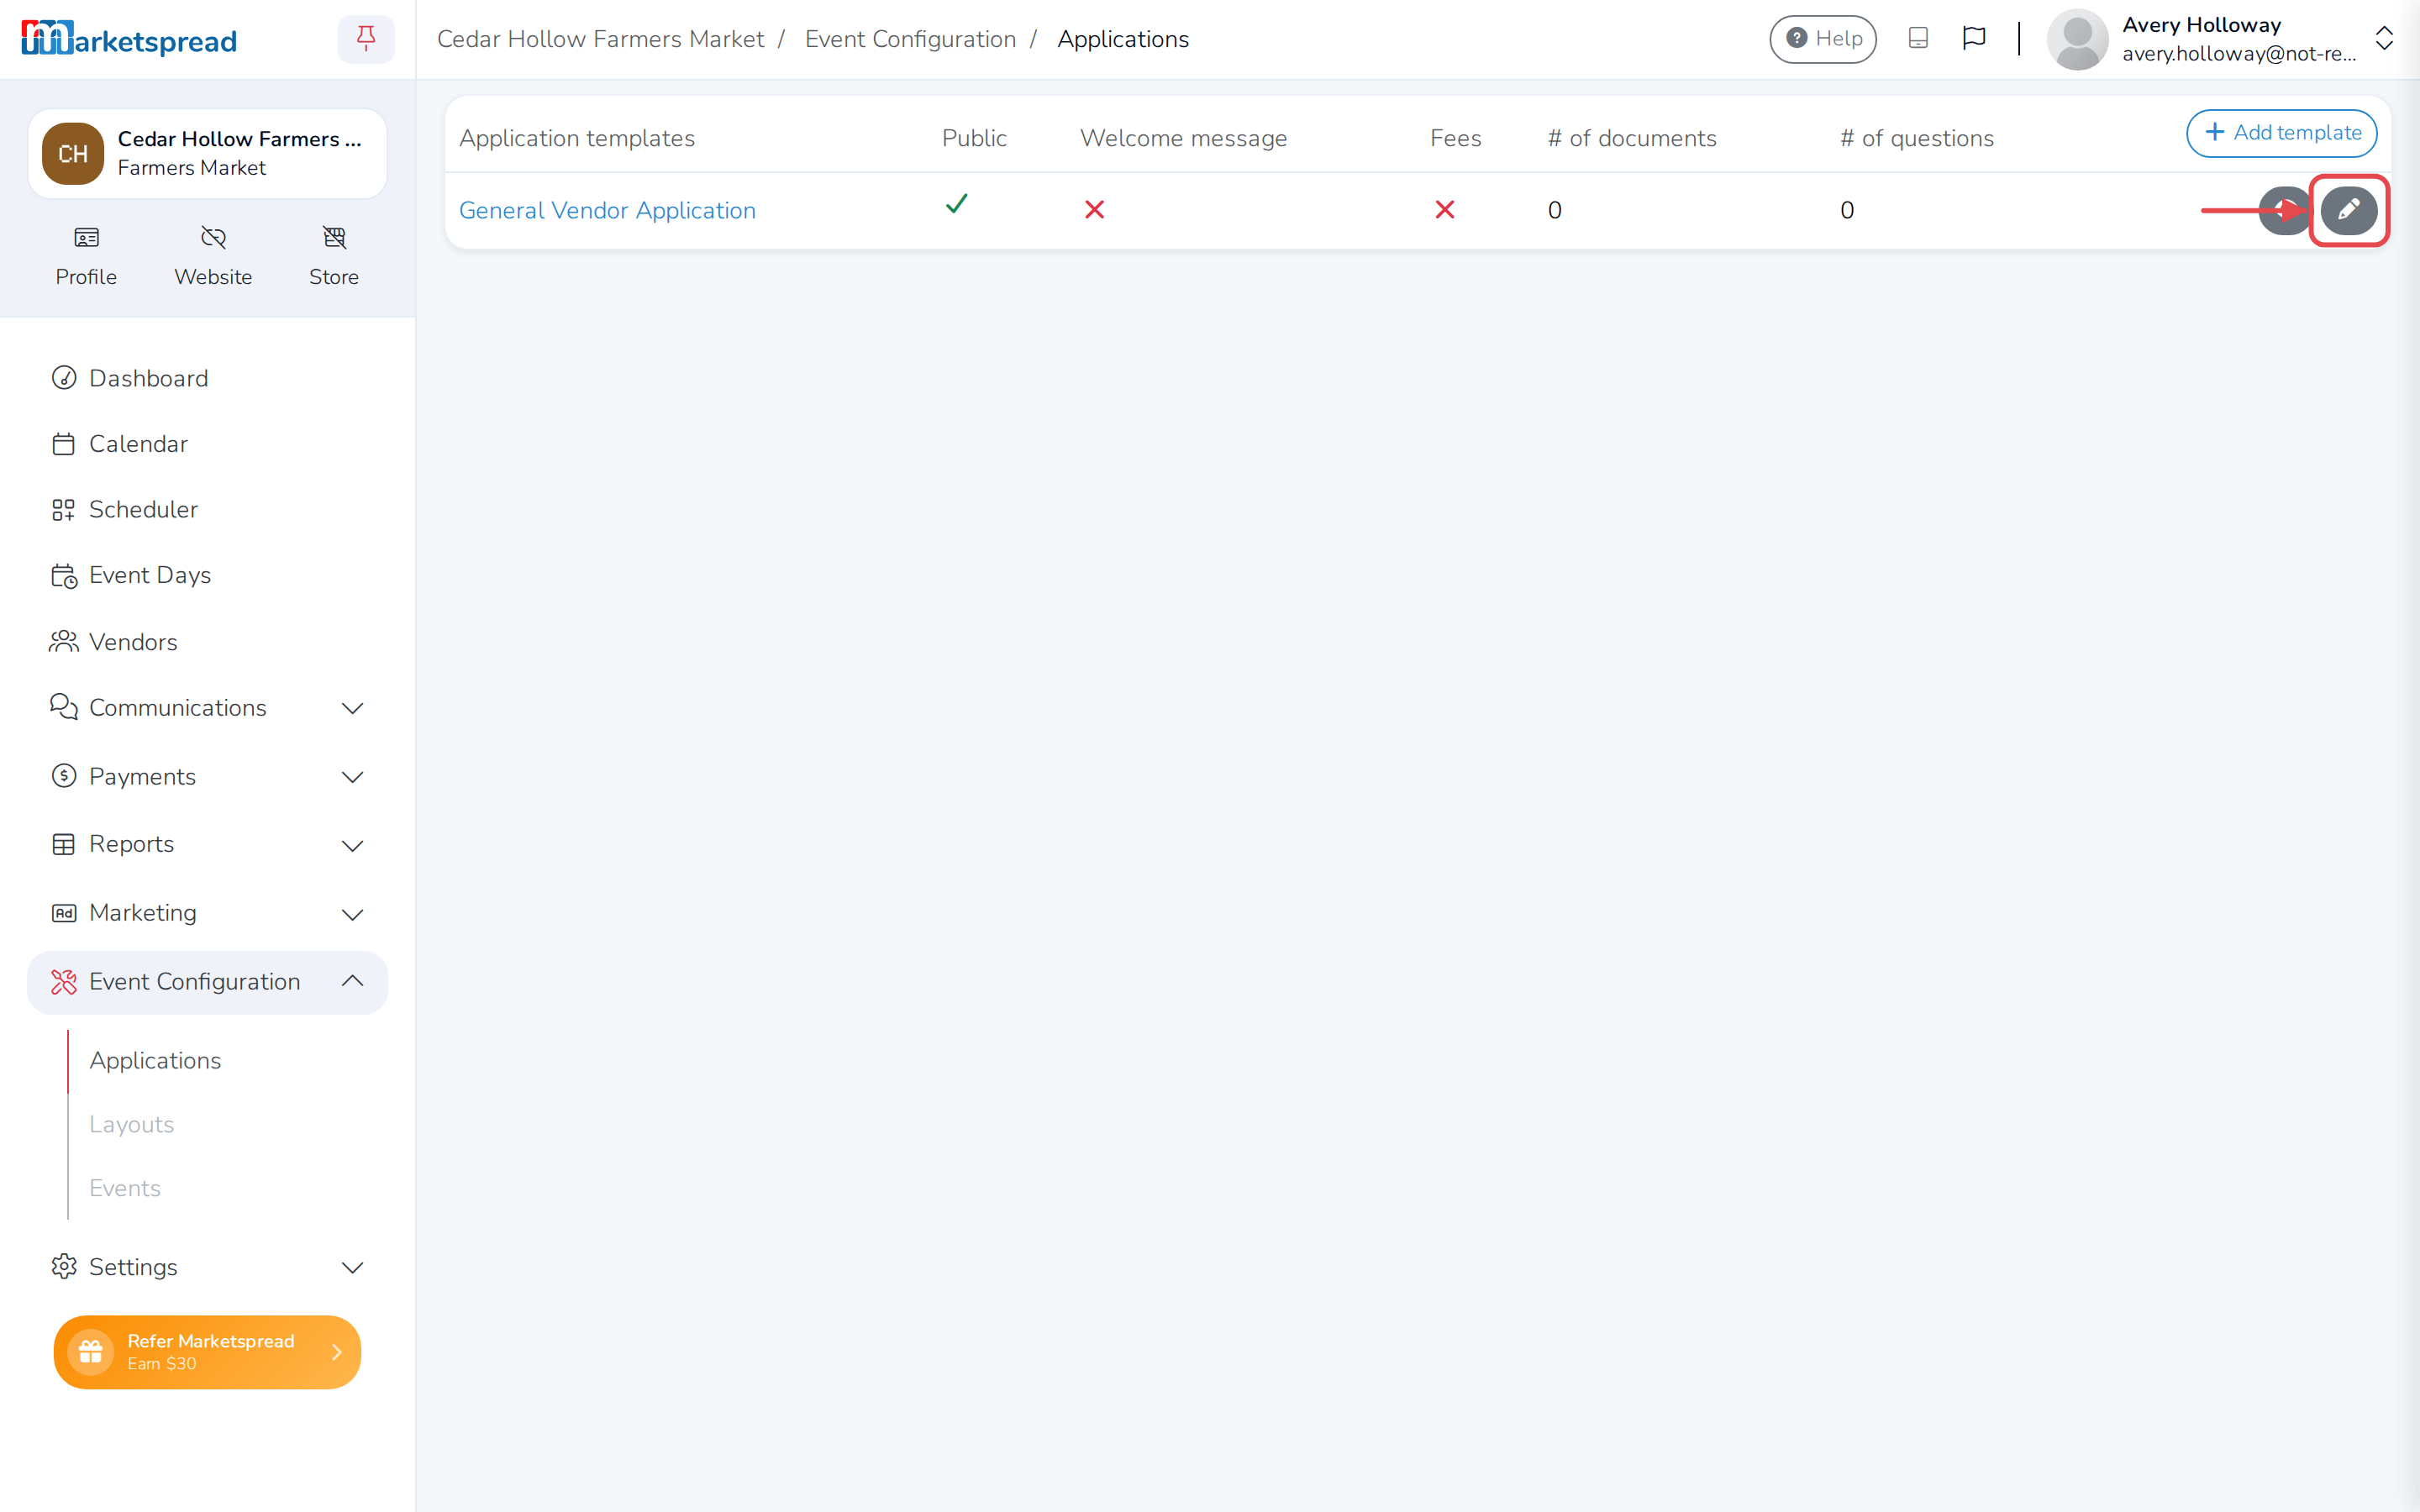Click the Refer Marketspread banner
The width and height of the screenshot is (2420, 1512).
coord(207,1352)
